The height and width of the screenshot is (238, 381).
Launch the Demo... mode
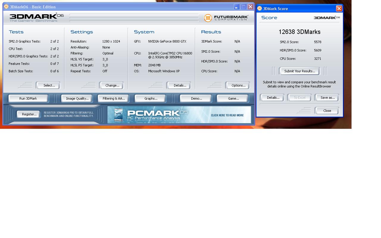(x=196, y=98)
